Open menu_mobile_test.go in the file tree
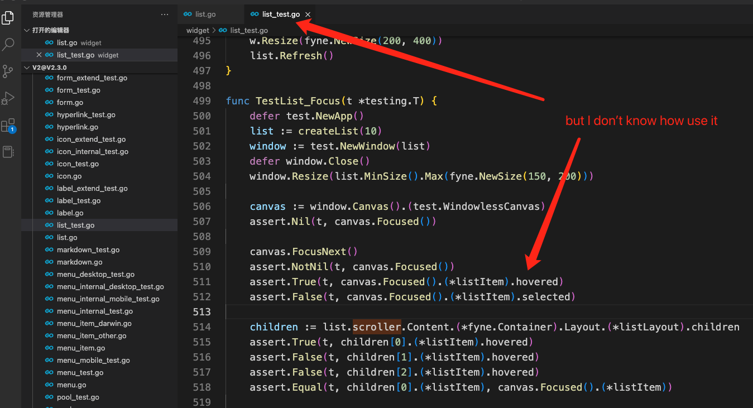 [99, 361]
